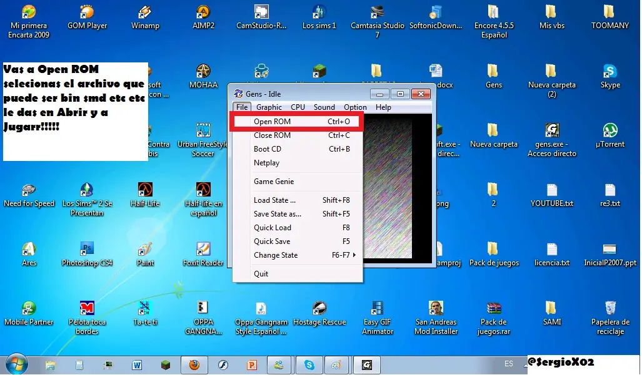Select the Nueva carpeta (2) folder

pos(552,81)
